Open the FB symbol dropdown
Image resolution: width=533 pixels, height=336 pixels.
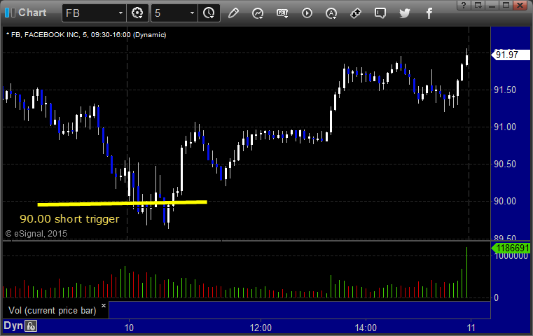[94, 13]
